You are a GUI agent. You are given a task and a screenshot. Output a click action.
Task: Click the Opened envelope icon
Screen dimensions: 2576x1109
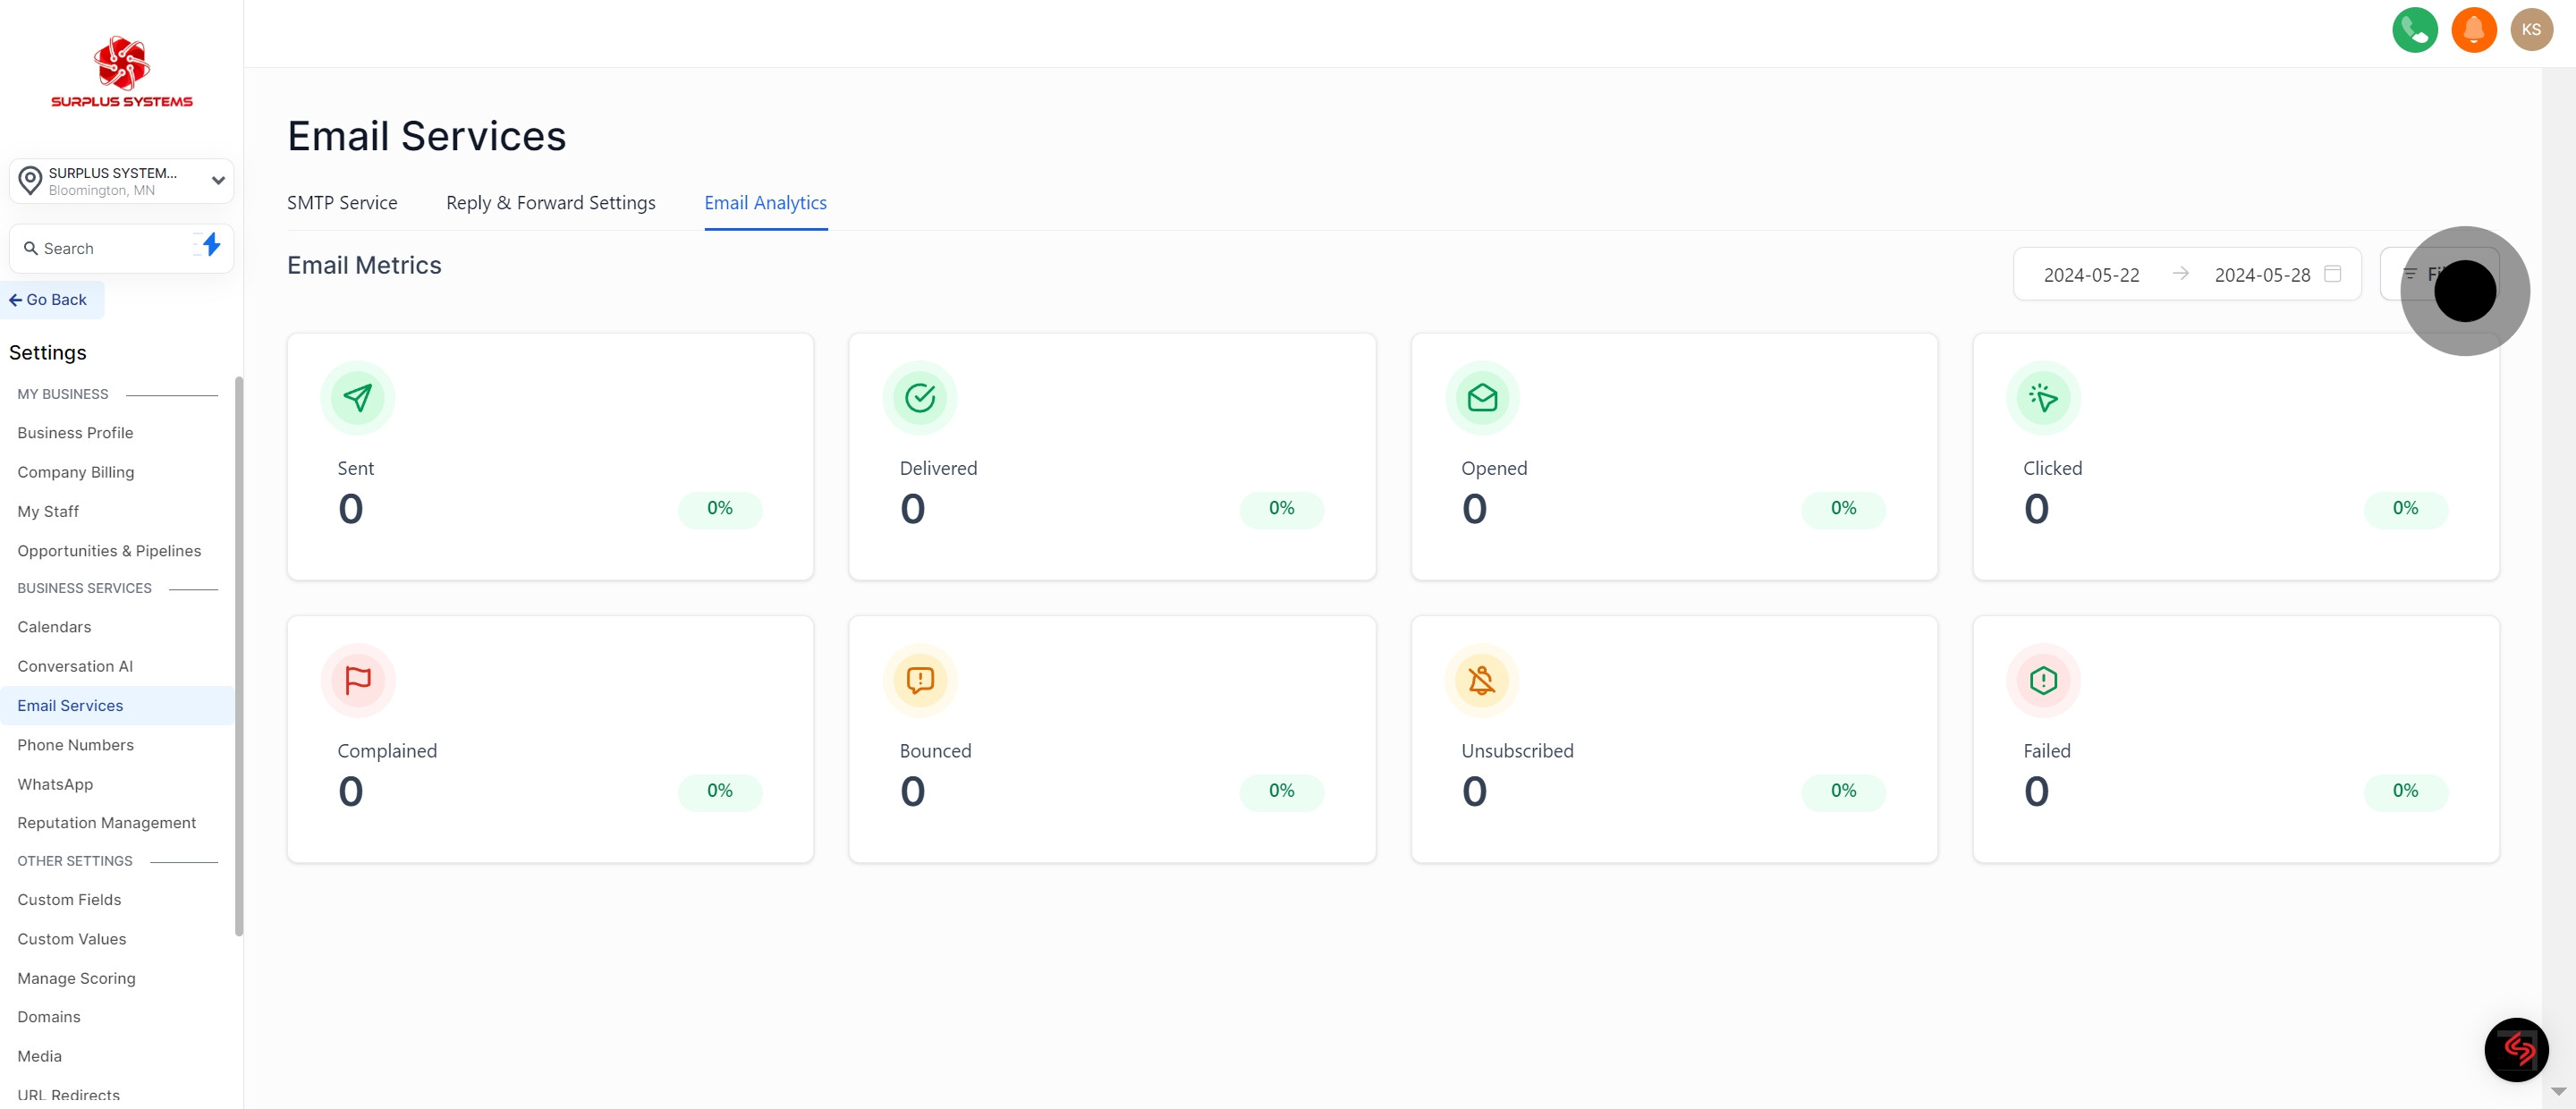pyautogui.click(x=1481, y=398)
